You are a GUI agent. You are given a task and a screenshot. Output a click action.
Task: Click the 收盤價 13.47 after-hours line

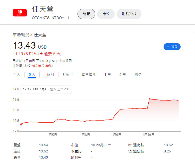click(x=32, y=66)
